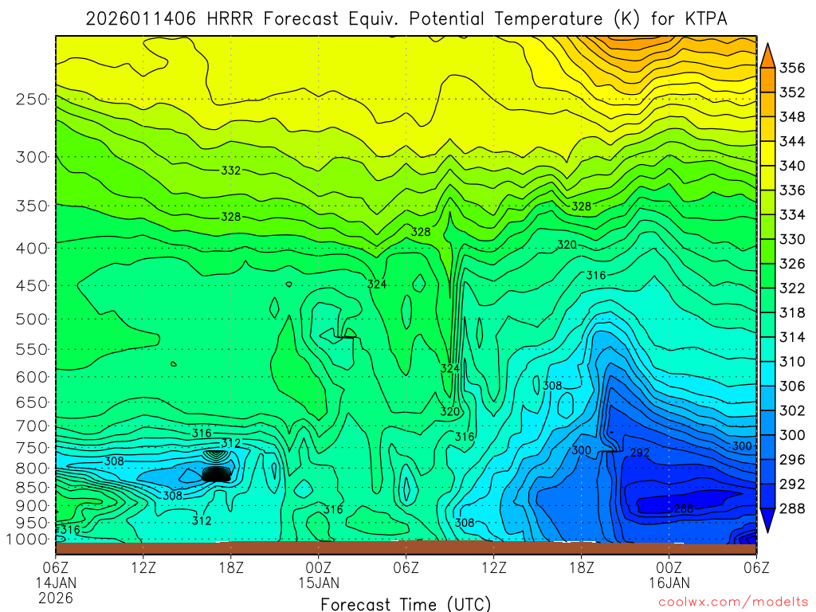The width and height of the screenshot is (816, 612).
Task: Open the coolwx.com/modelts link
Action: (x=734, y=602)
